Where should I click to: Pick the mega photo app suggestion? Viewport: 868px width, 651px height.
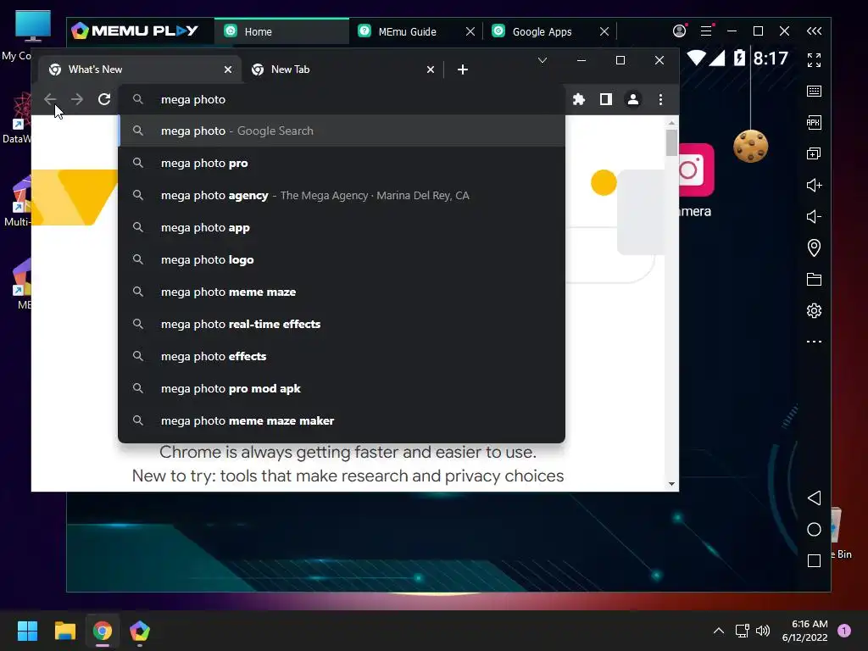pos(342,227)
